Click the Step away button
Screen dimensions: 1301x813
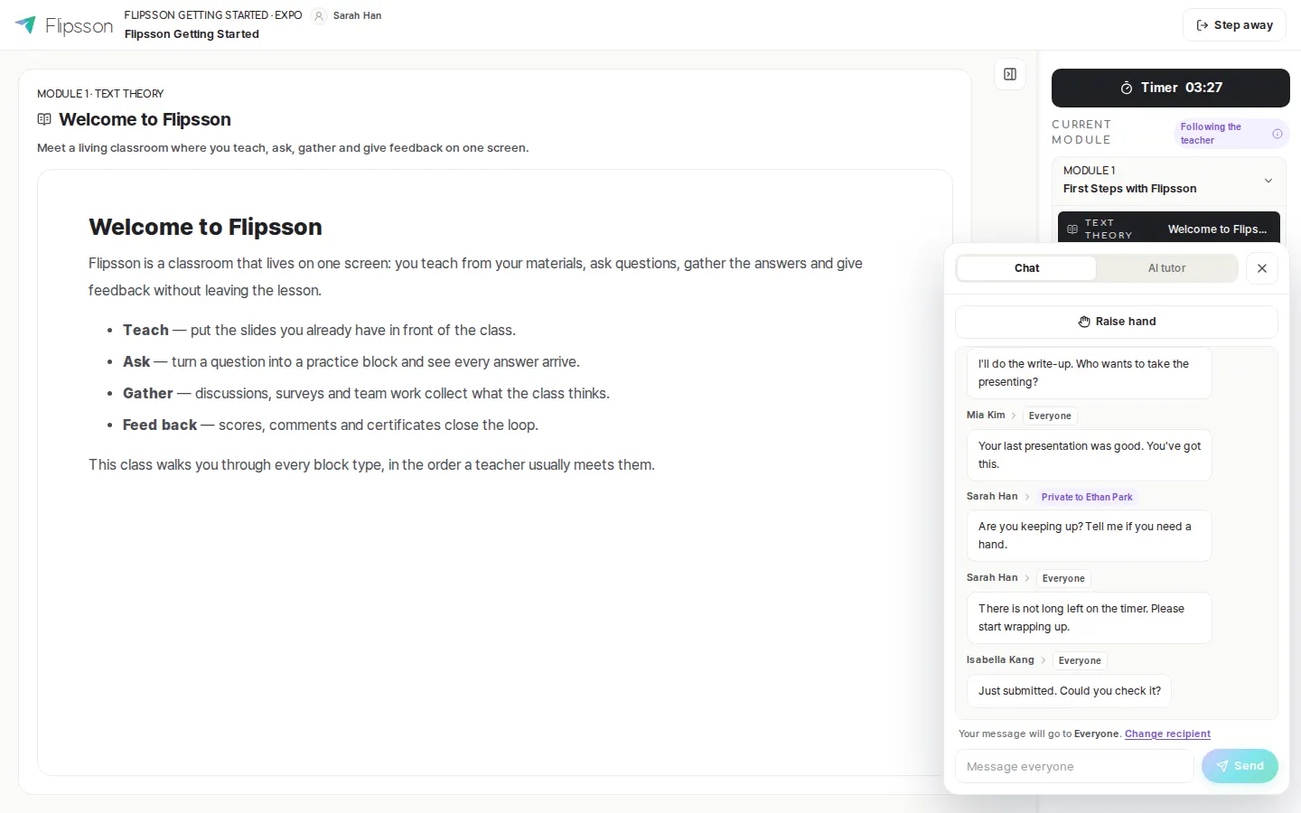[1234, 25]
